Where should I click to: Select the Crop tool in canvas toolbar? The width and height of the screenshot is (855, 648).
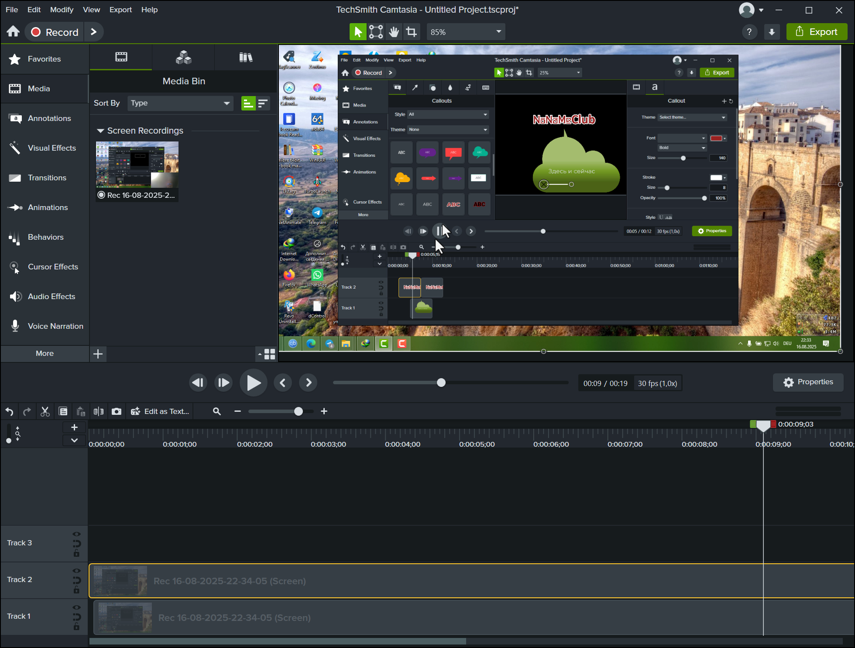[x=411, y=32]
